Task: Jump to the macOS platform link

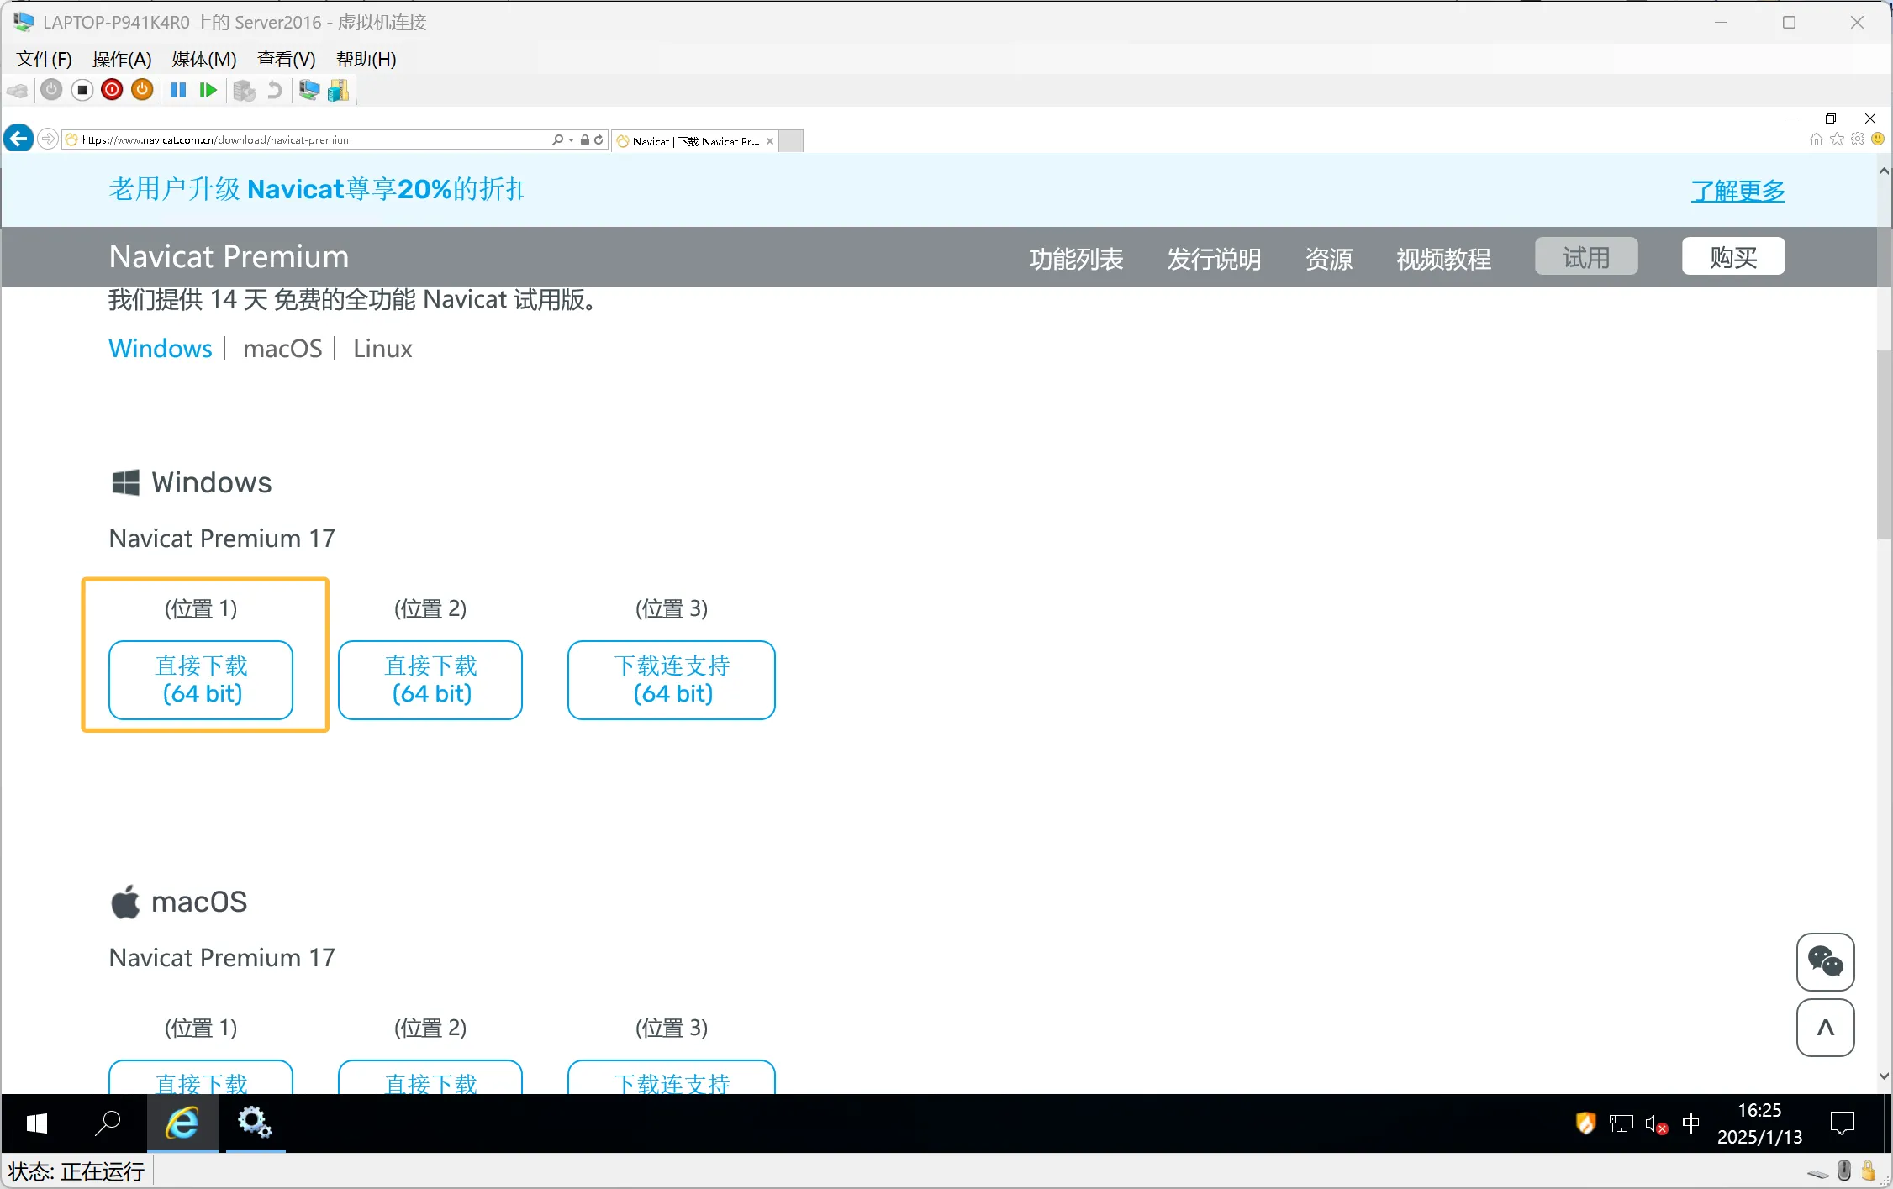Action: [282, 348]
